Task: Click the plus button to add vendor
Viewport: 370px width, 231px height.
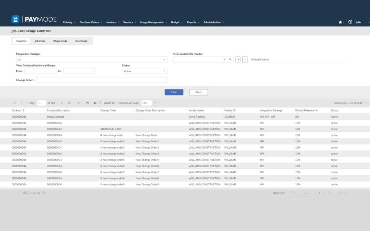Action: click(238, 59)
